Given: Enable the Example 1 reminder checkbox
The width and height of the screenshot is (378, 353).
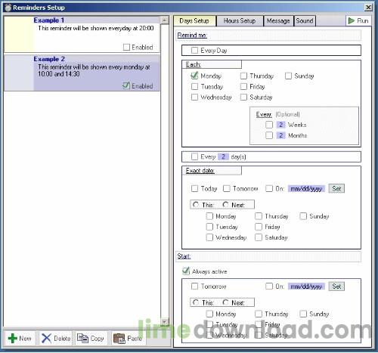Looking at the screenshot, I should tap(126, 47).
